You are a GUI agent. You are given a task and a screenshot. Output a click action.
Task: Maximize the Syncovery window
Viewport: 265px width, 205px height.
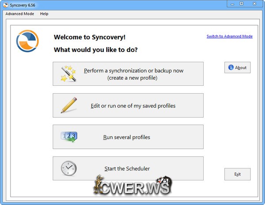coord(241,4)
